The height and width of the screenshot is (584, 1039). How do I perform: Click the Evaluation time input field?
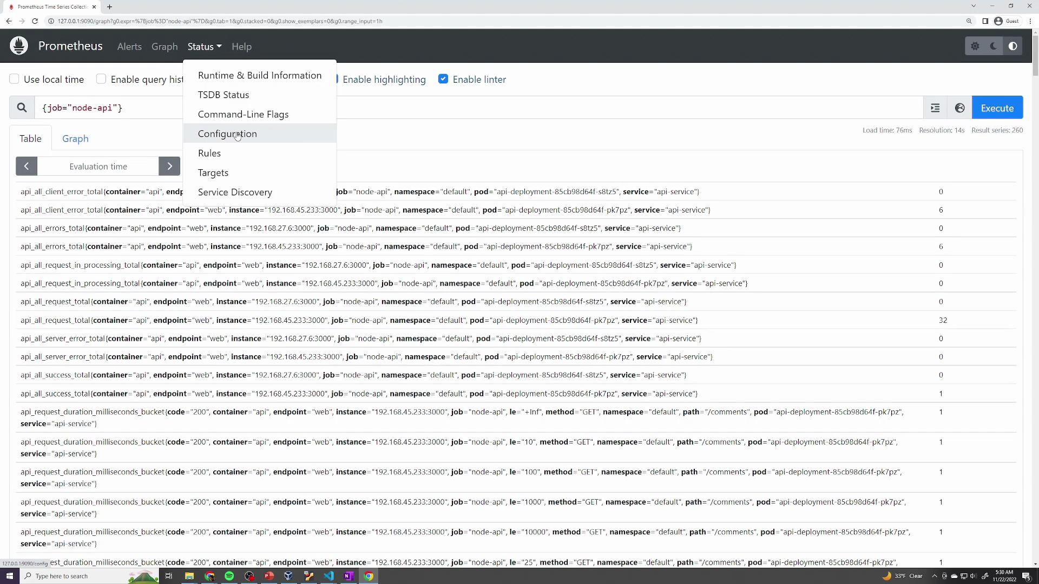click(98, 166)
